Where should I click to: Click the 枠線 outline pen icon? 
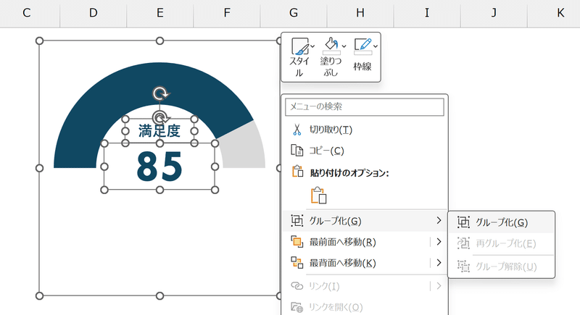pyautogui.click(x=362, y=46)
